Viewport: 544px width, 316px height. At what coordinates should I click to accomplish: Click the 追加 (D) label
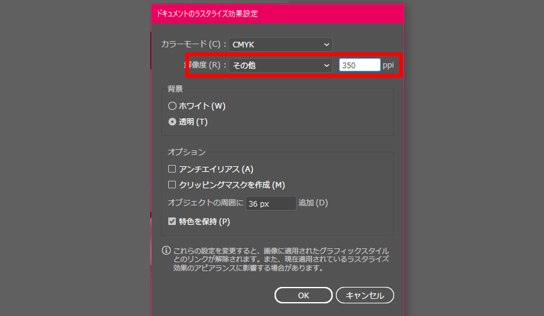pos(313,204)
